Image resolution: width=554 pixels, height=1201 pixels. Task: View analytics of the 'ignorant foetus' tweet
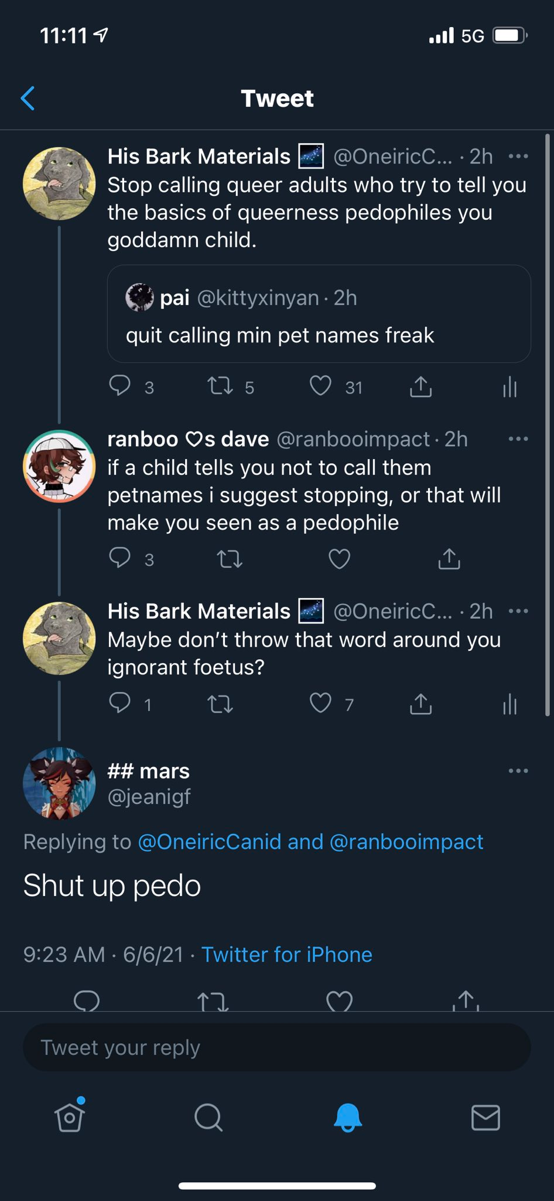[510, 704]
